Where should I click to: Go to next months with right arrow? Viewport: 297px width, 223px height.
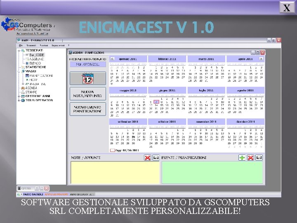(x=261, y=59)
